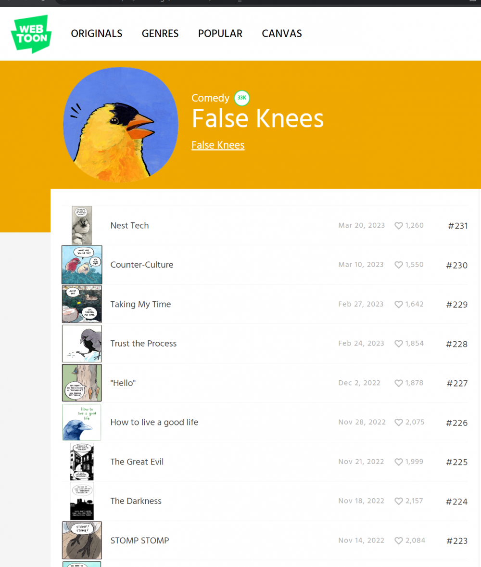Click heart icon for Trust the Process
Screen dimensions: 481x567
[399, 344]
